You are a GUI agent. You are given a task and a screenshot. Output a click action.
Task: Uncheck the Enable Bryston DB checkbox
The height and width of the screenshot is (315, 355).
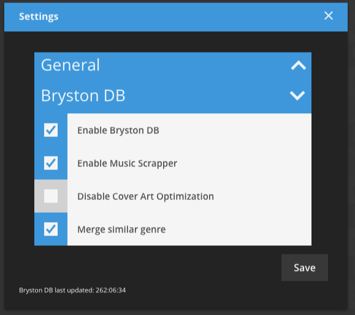[x=51, y=130]
